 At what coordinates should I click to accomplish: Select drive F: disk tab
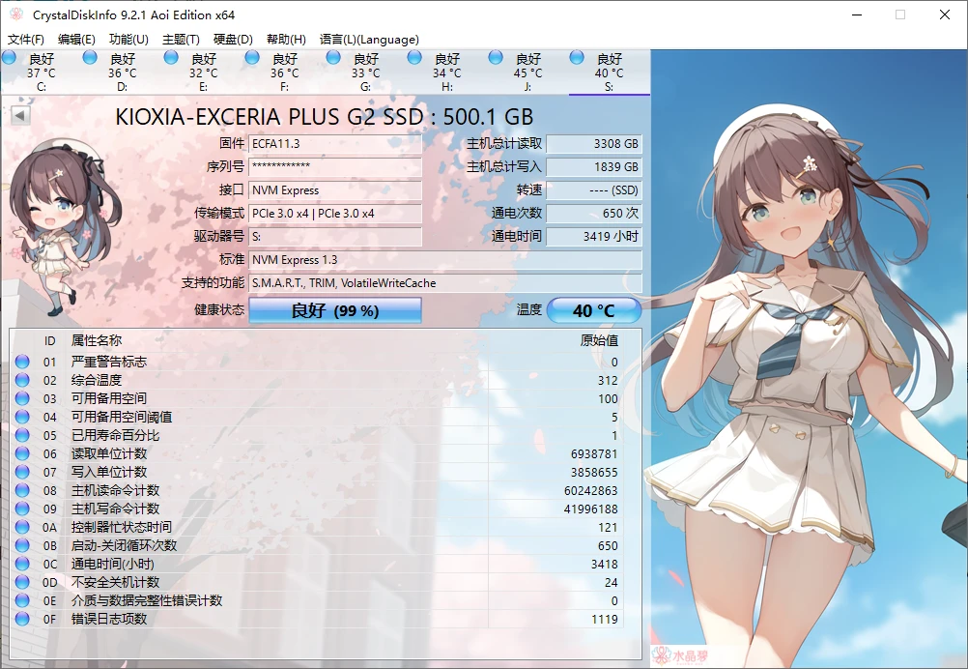pyautogui.click(x=285, y=73)
